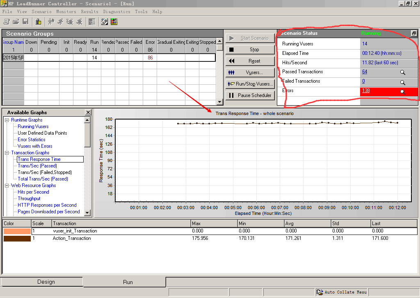Image resolution: width=420 pixels, height=298 pixels.
Task: Open the Errors count link 138
Action: click(x=366, y=90)
